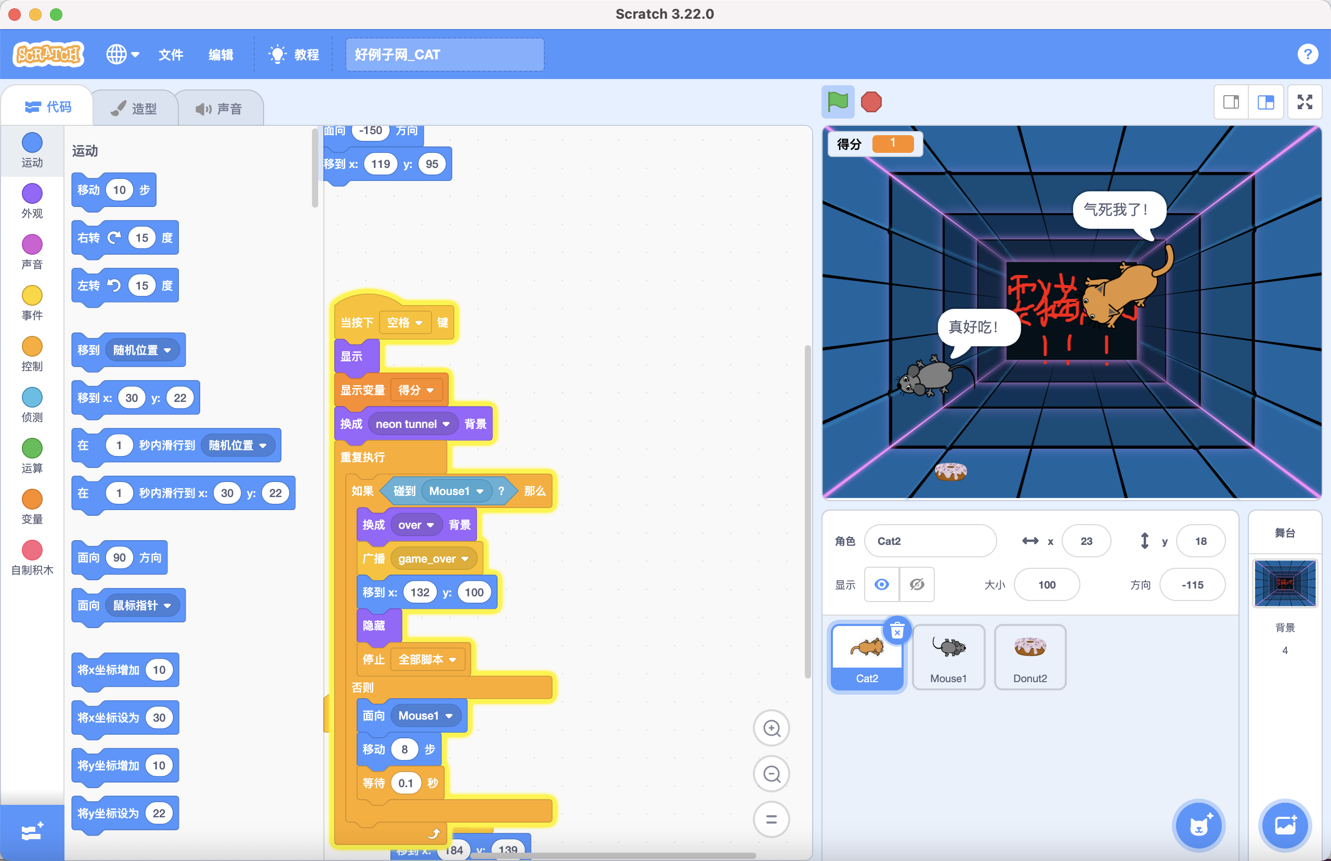Open 随机位置 dropdown in 移到 block
This screenshot has width=1331, height=861.
(142, 350)
